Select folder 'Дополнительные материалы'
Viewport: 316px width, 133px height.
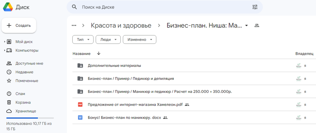114,66
